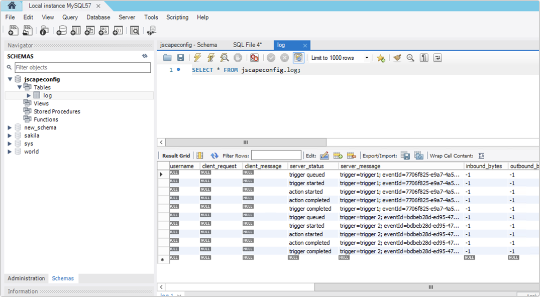Image resolution: width=540 pixels, height=297 pixels.
Task: Create a new SQL tab for executing queries
Action: [13, 31]
